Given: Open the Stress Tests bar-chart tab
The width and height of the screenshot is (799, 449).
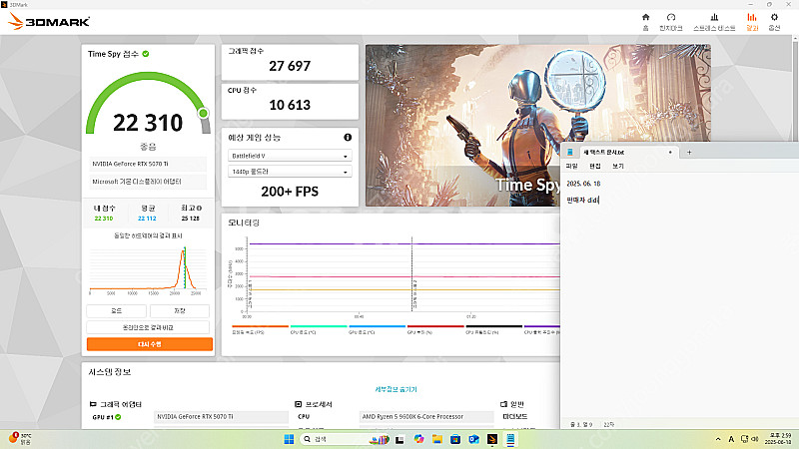Looking at the screenshot, I should click(714, 22).
